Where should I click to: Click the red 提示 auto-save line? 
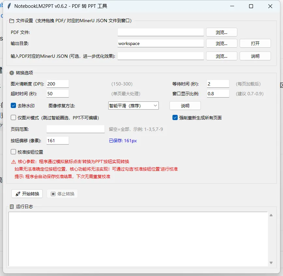point(62,176)
